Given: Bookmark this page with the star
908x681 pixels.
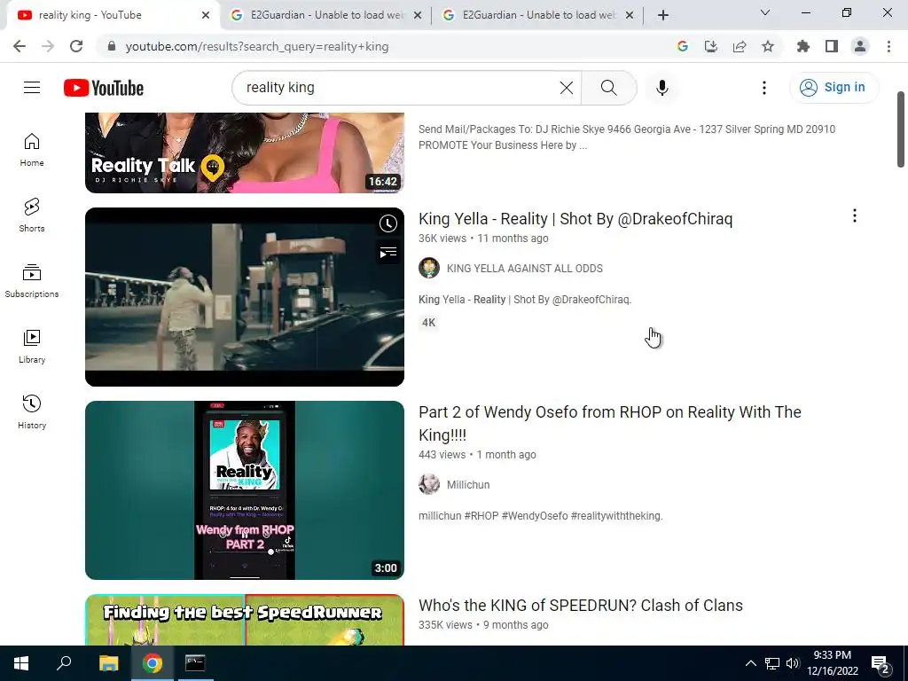Looking at the screenshot, I should pos(768,46).
